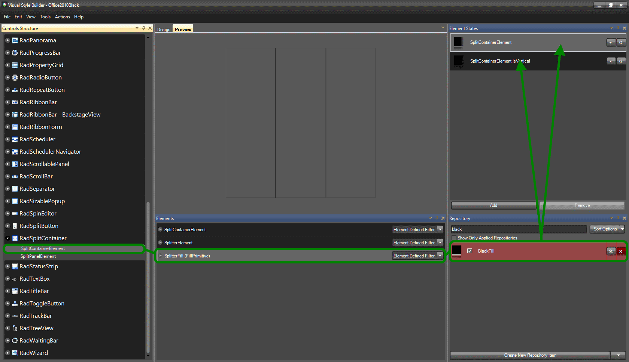Screen dimensions: 629x362
Task: Switch to the Preview tab
Action: [183, 29]
